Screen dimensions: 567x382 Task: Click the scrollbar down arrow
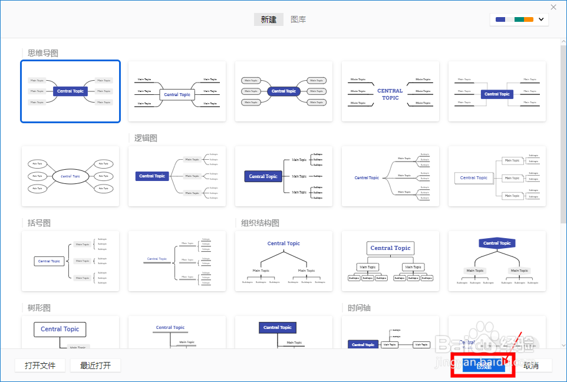pos(563,345)
